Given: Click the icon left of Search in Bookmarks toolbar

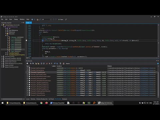Looking at the screenshot, I should pos(64,63).
